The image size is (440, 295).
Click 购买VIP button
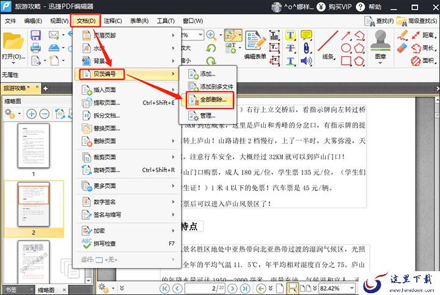click(x=334, y=7)
